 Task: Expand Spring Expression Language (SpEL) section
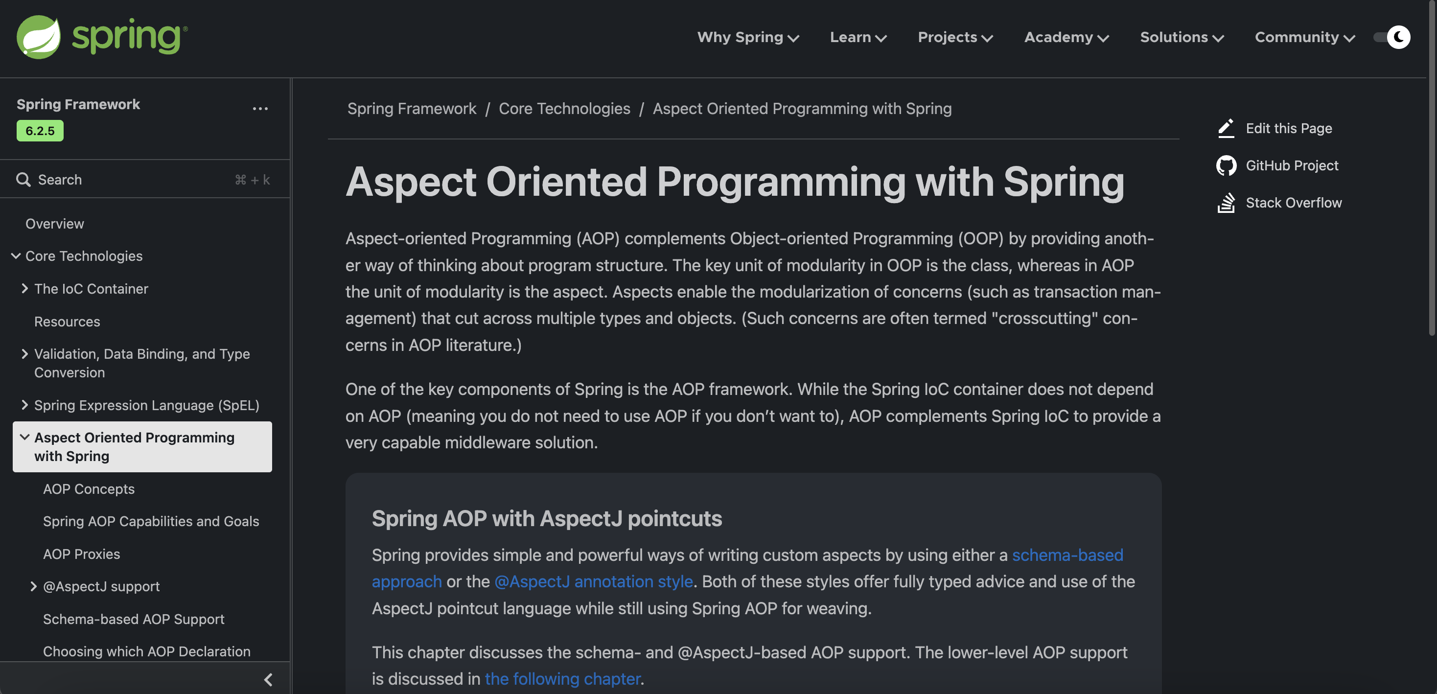[x=24, y=405]
